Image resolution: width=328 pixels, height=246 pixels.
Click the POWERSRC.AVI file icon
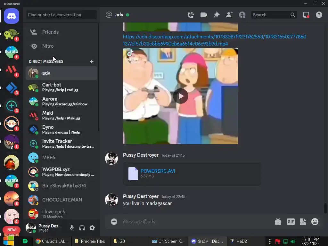coord(133,173)
